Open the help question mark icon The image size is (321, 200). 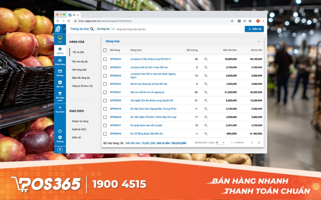point(60,131)
